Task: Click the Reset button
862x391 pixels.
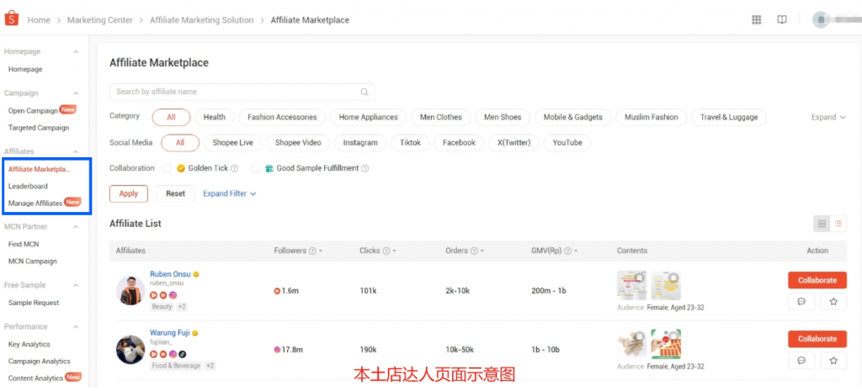Action: pos(175,194)
